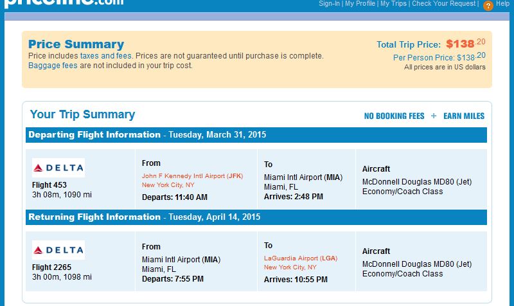
Task: Click the Price Summary heading
Action: [x=76, y=44]
